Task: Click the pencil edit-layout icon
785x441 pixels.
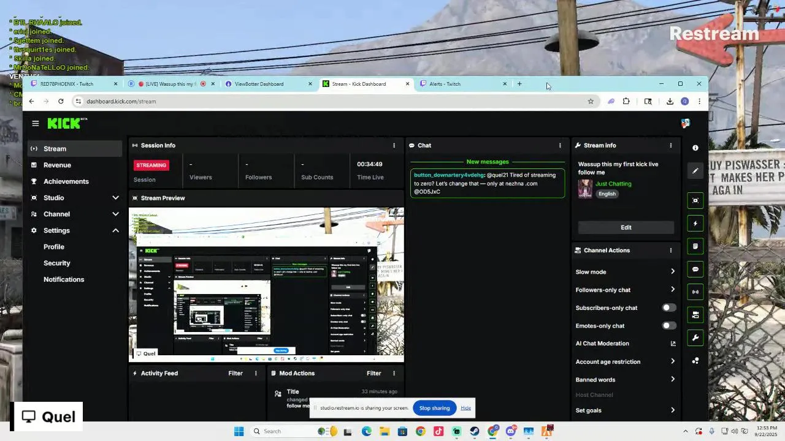Action: click(695, 171)
